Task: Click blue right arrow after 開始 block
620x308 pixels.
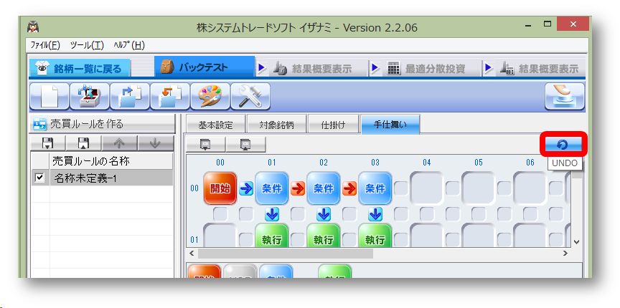Action: point(246,188)
